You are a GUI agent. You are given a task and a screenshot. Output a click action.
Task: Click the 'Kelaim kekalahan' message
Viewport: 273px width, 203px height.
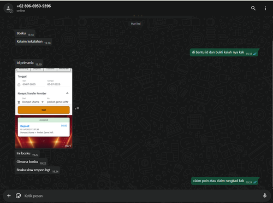click(x=33, y=42)
